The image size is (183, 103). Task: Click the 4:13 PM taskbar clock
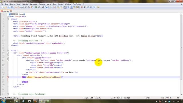176,101
